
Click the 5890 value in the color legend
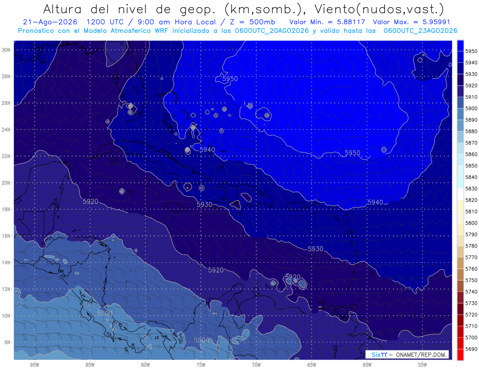(x=471, y=120)
